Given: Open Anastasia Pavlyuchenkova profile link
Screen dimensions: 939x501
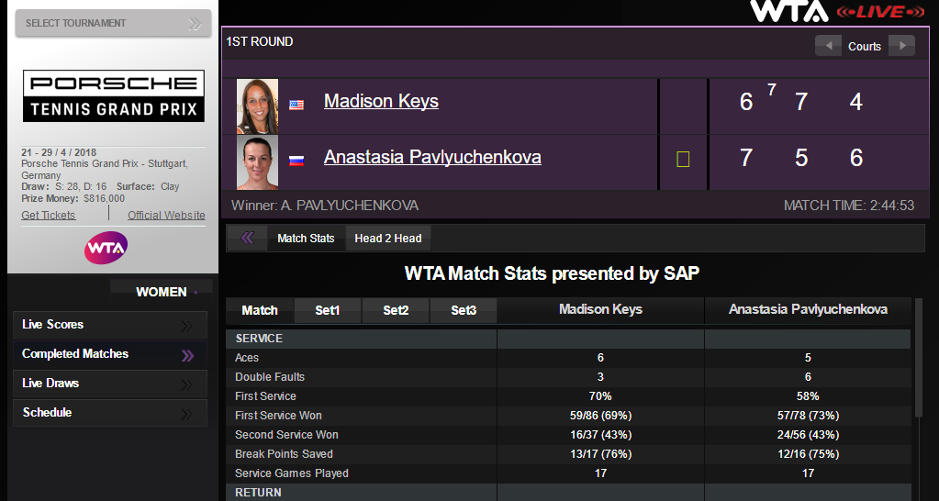Looking at the screenshot, I should (x=432, y=158).
